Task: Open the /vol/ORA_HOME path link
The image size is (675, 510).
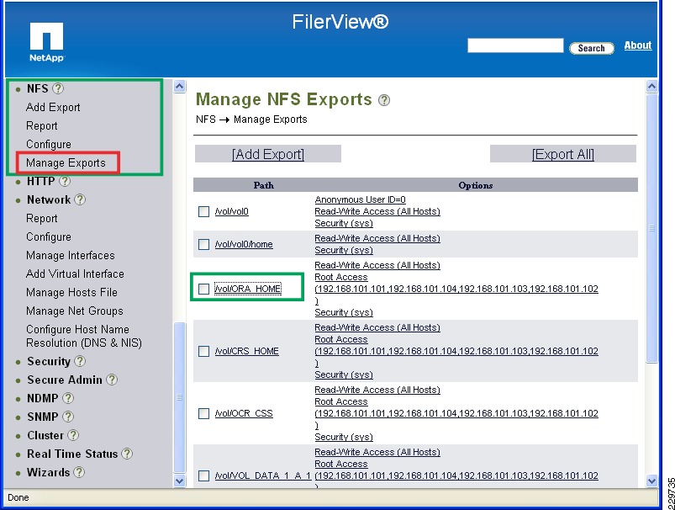Action: [248, 289]
